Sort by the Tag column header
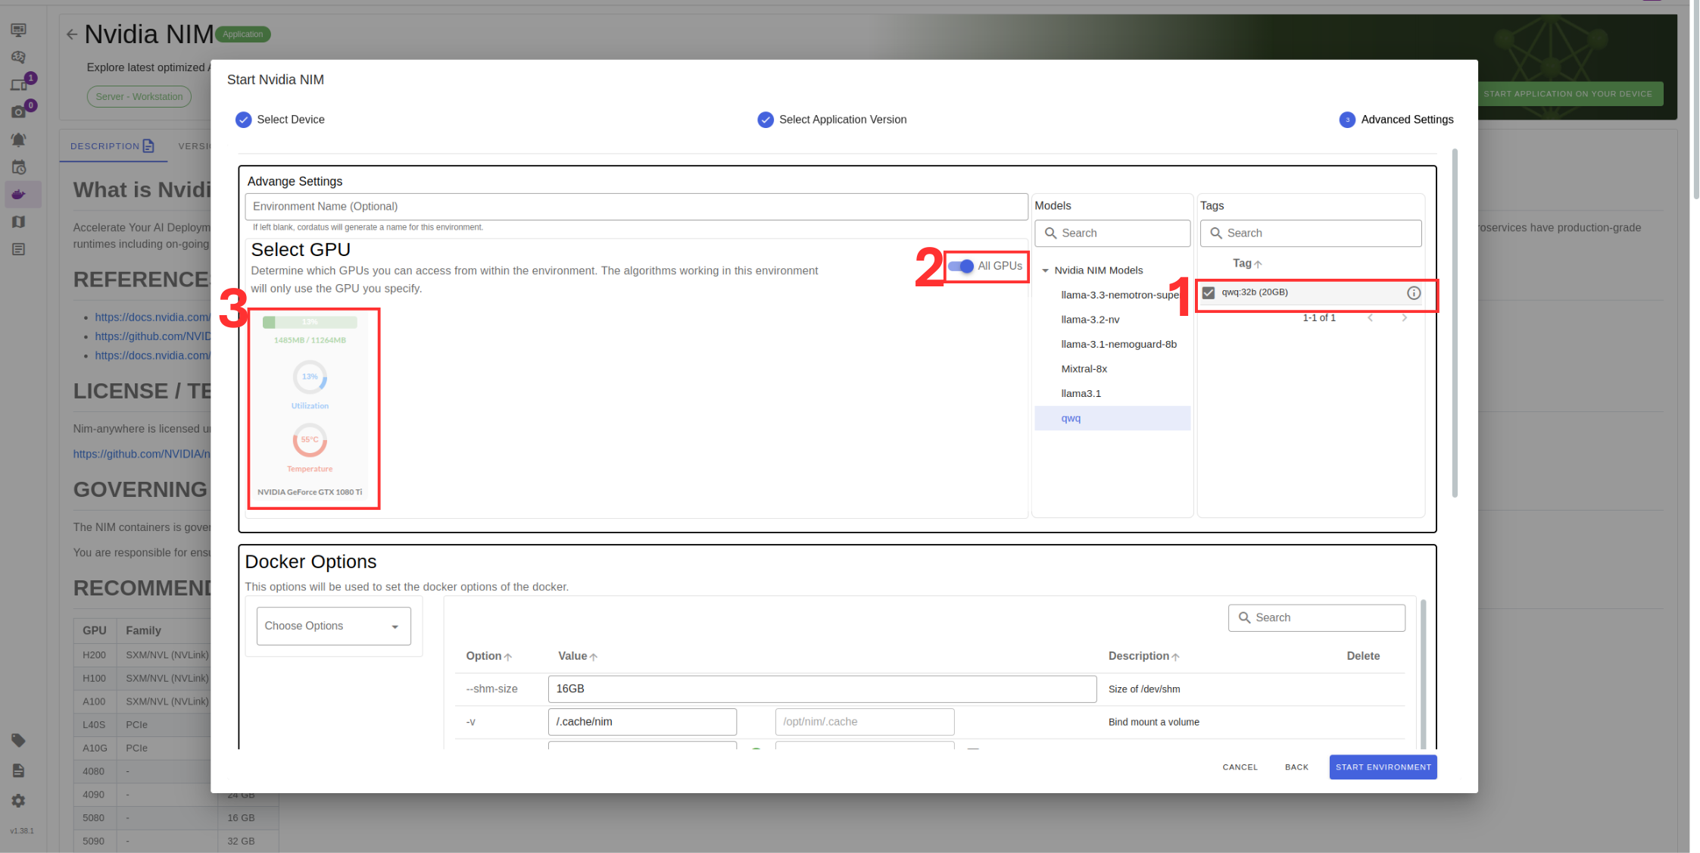 [1246, 264]
